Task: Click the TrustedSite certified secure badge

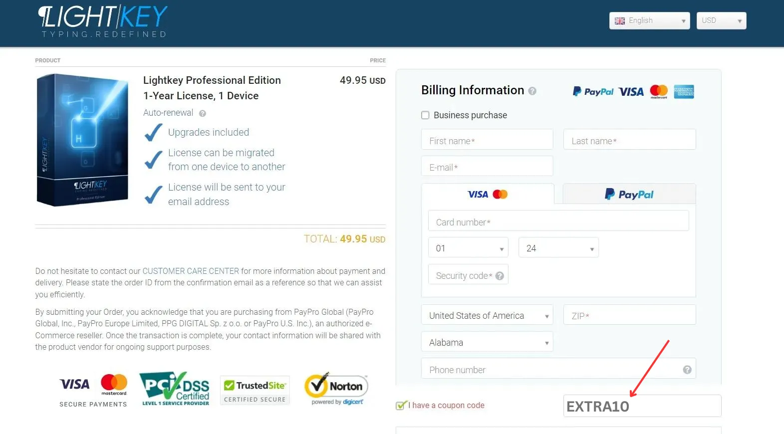Action: 255,390
